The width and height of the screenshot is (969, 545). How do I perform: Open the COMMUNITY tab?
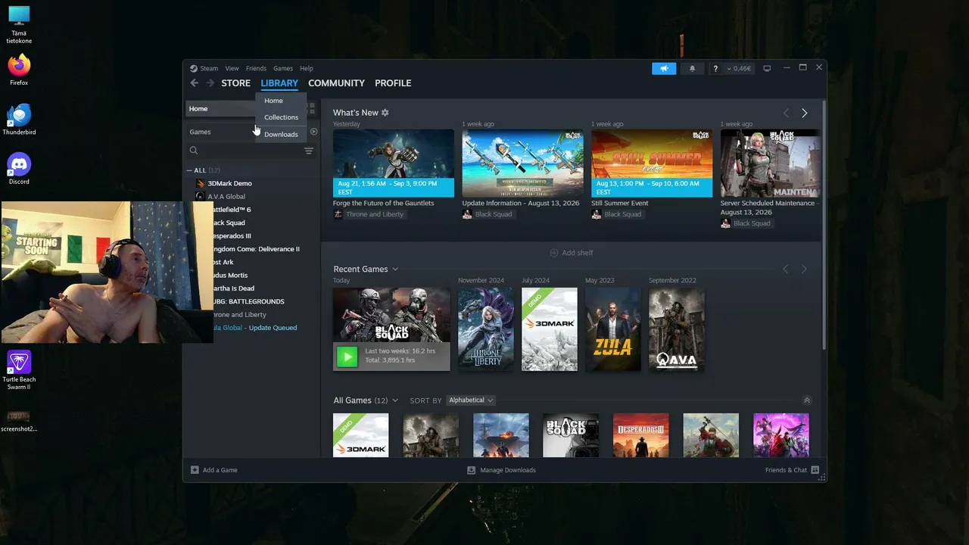(x=336, y=83)
